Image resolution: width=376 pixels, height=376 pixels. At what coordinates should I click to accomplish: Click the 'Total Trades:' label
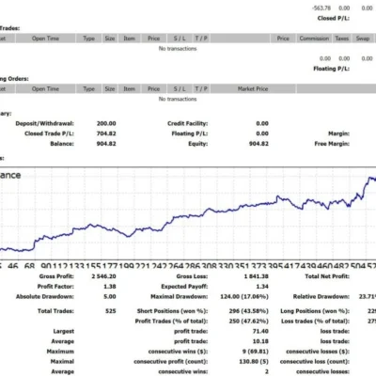[x=55, y=311]
